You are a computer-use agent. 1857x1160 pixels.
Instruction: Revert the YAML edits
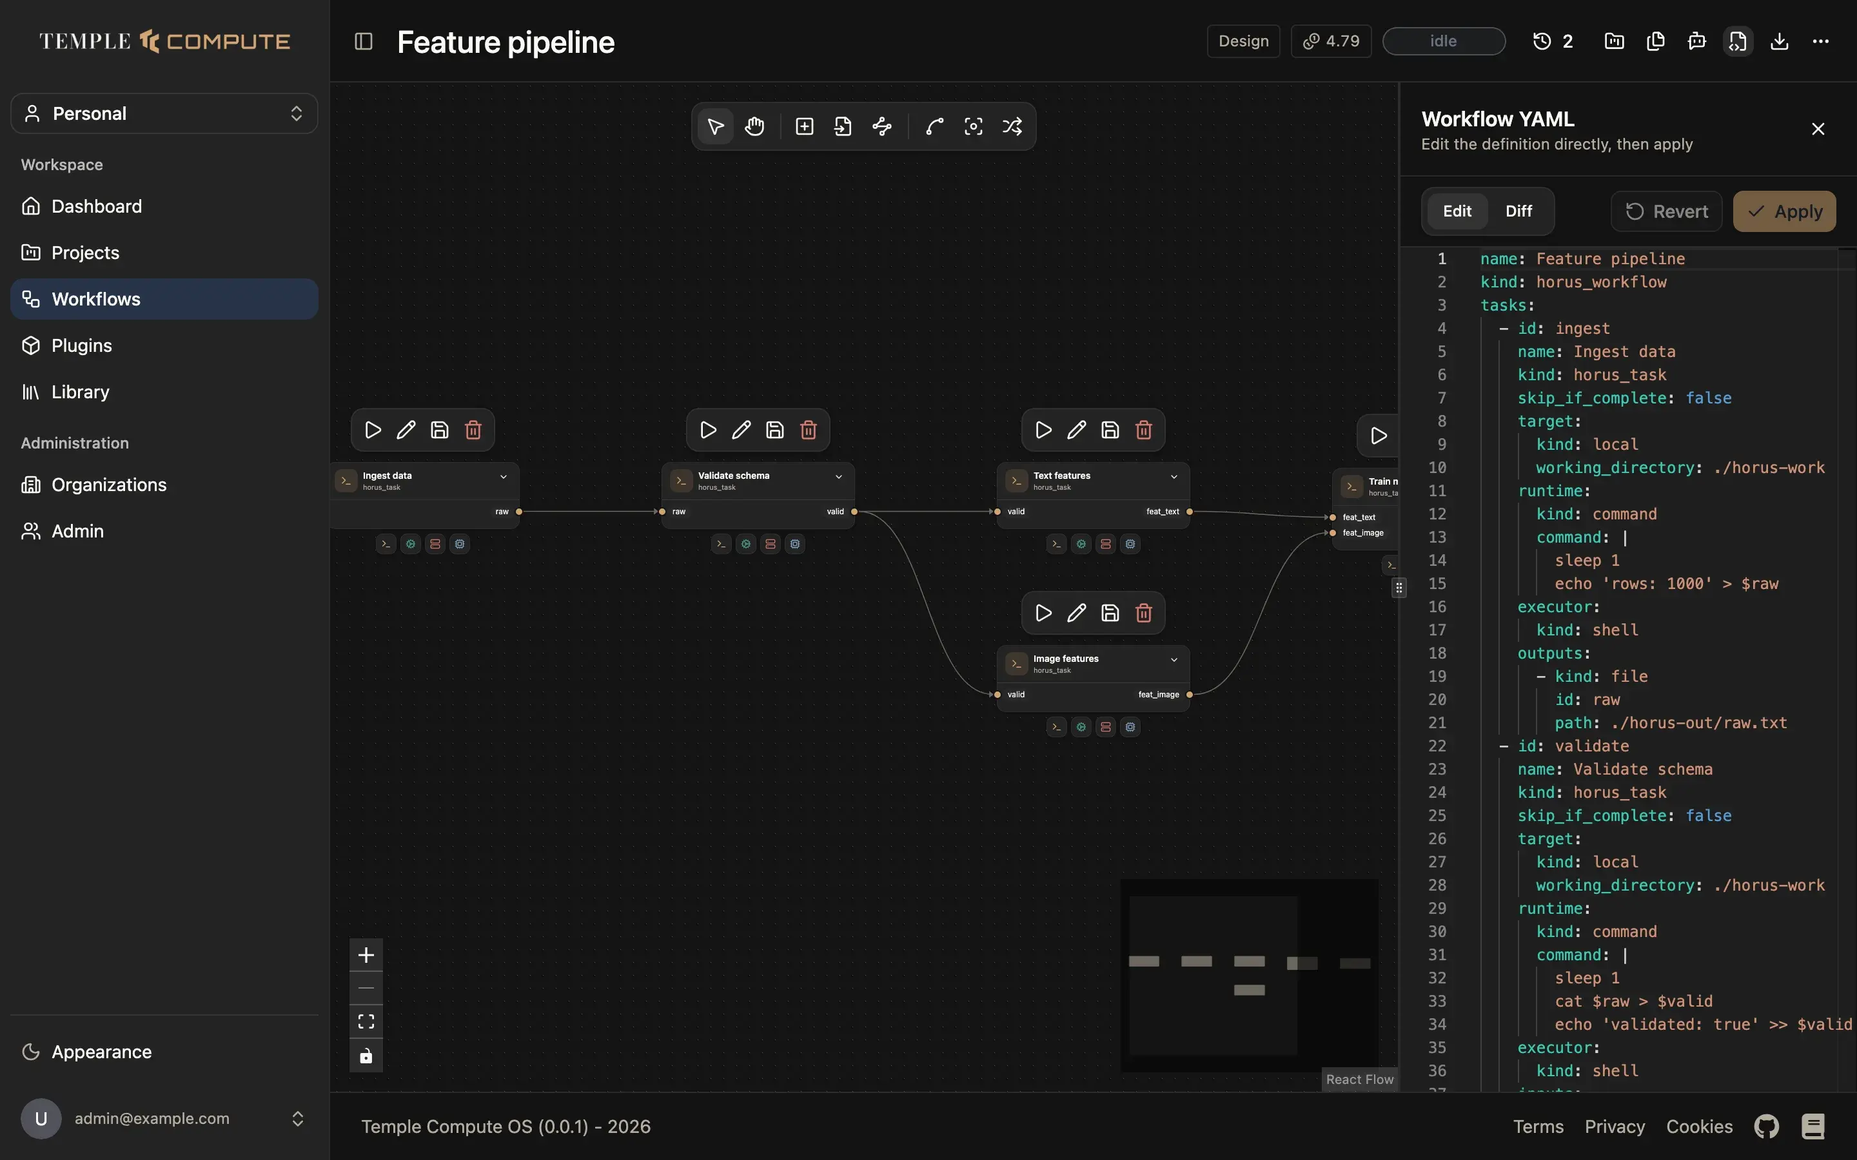click(1666, 212)
